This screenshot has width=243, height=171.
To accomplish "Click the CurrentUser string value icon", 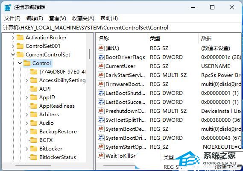I will (101, 66).
